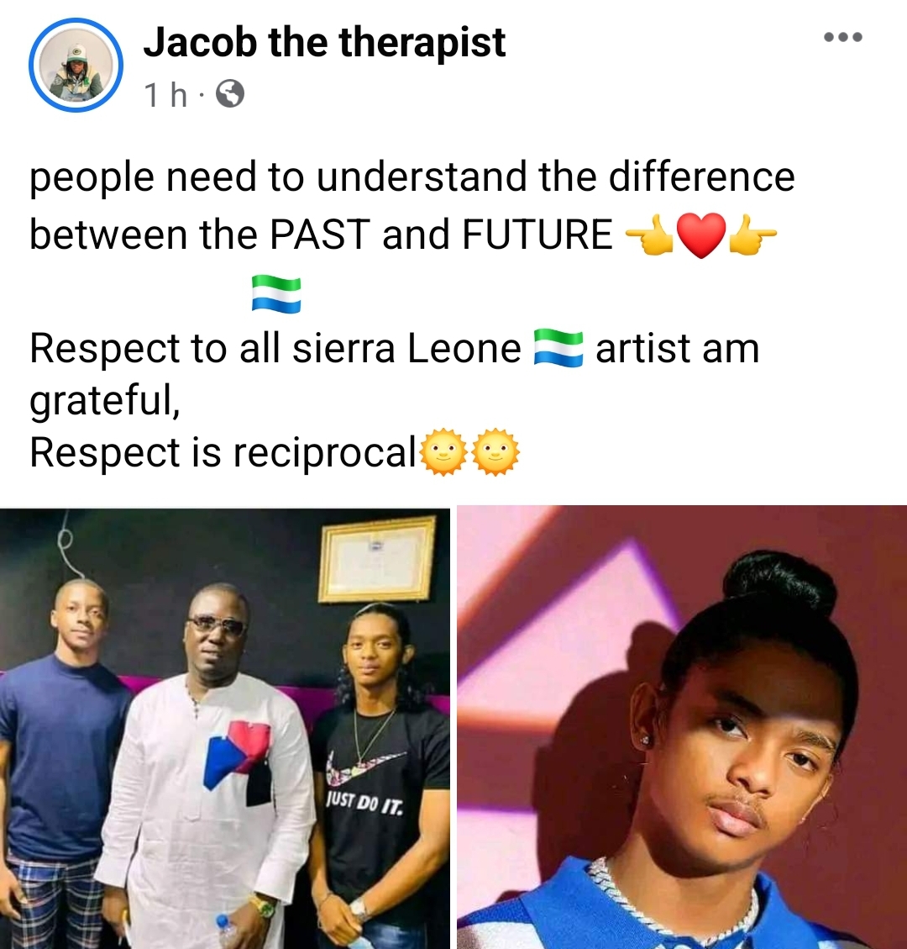This screenshot has height=949, width=907.
Task: Click the 1 h timestamp
Action: pos(165,94)
